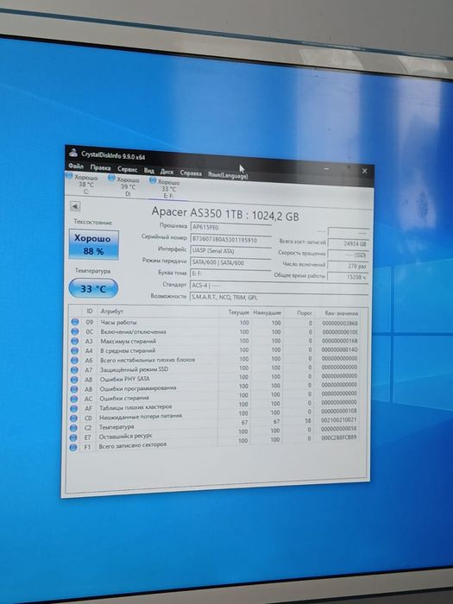Click the Режим передачи field SATA/600

[x=230, y=262]
